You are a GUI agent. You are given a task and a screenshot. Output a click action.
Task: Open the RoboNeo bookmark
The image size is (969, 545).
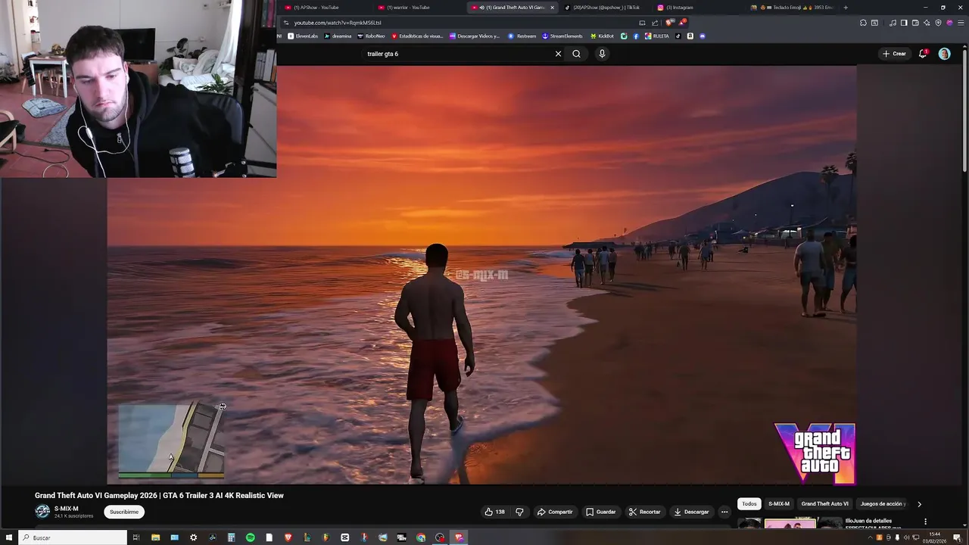click(371, 36)
